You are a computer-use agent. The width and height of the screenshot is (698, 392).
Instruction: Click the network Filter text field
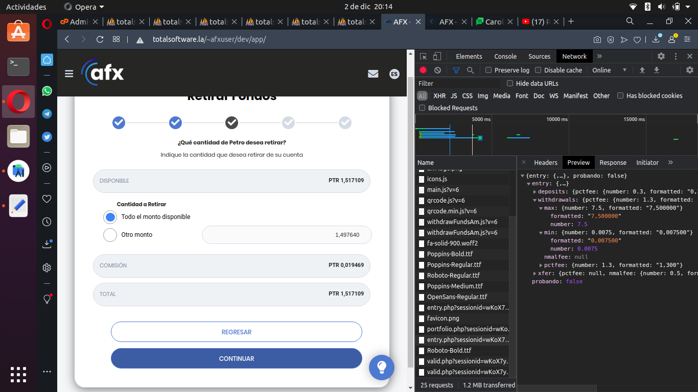pos(457,83)
